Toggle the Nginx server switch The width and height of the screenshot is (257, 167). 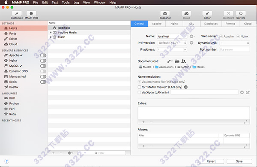coord(43,61)
